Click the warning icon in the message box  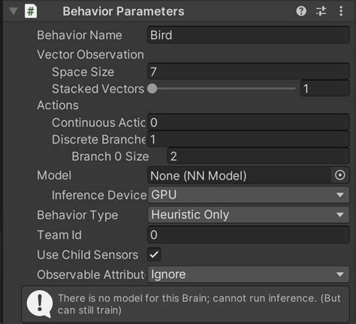pyautogui.click(x=40, y=304)
